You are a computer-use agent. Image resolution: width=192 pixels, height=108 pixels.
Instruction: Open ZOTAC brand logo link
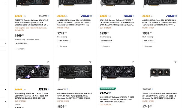pos(148,89)
